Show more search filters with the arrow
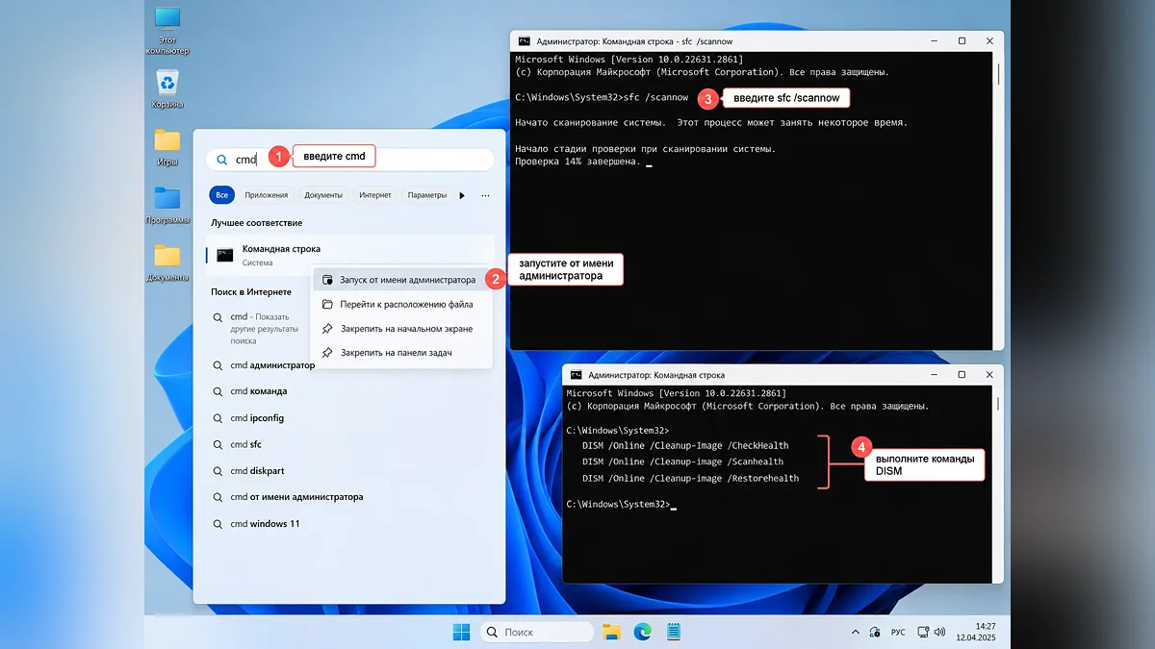This screenshot has height=649, width=1155. (x=462, y=195)
